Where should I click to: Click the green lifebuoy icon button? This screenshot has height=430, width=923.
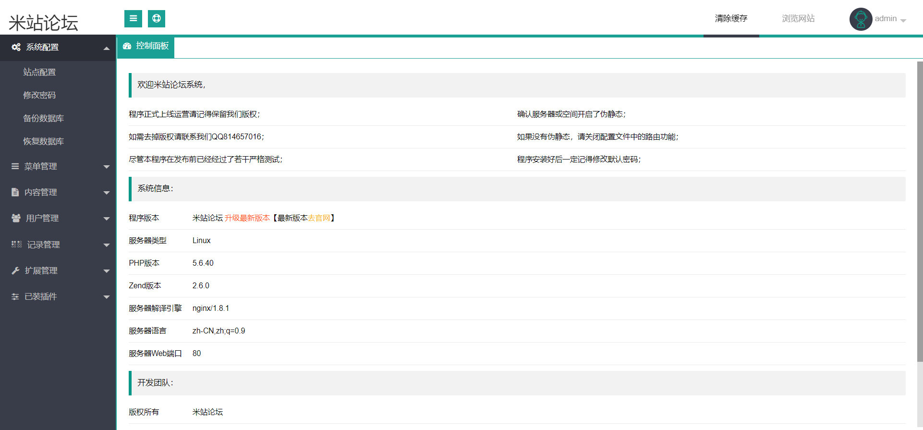pos(157,19)
